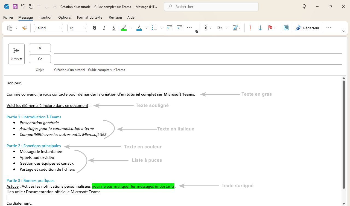Send the message with Envoyer
350x206 pixels.
(x=16, y=54)
